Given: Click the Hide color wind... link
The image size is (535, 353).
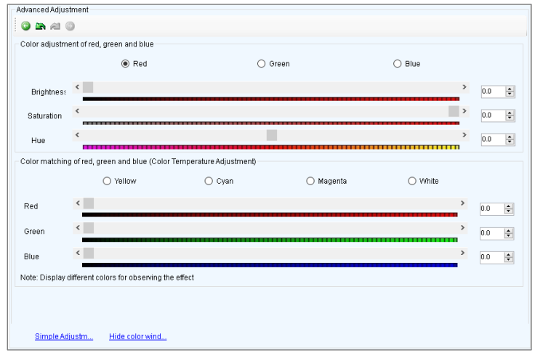Looking at the screenshot, I should 138,336.
